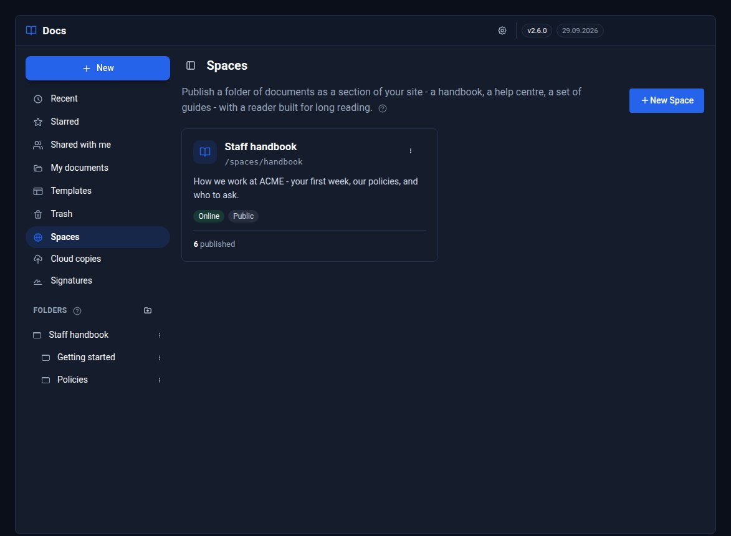
Task: Click the /spaces/handbook path text
Action: pyautogui.click(x=264, y=162)
